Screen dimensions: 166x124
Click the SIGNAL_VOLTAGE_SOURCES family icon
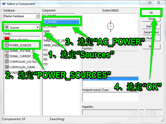(x=6, y=51)
